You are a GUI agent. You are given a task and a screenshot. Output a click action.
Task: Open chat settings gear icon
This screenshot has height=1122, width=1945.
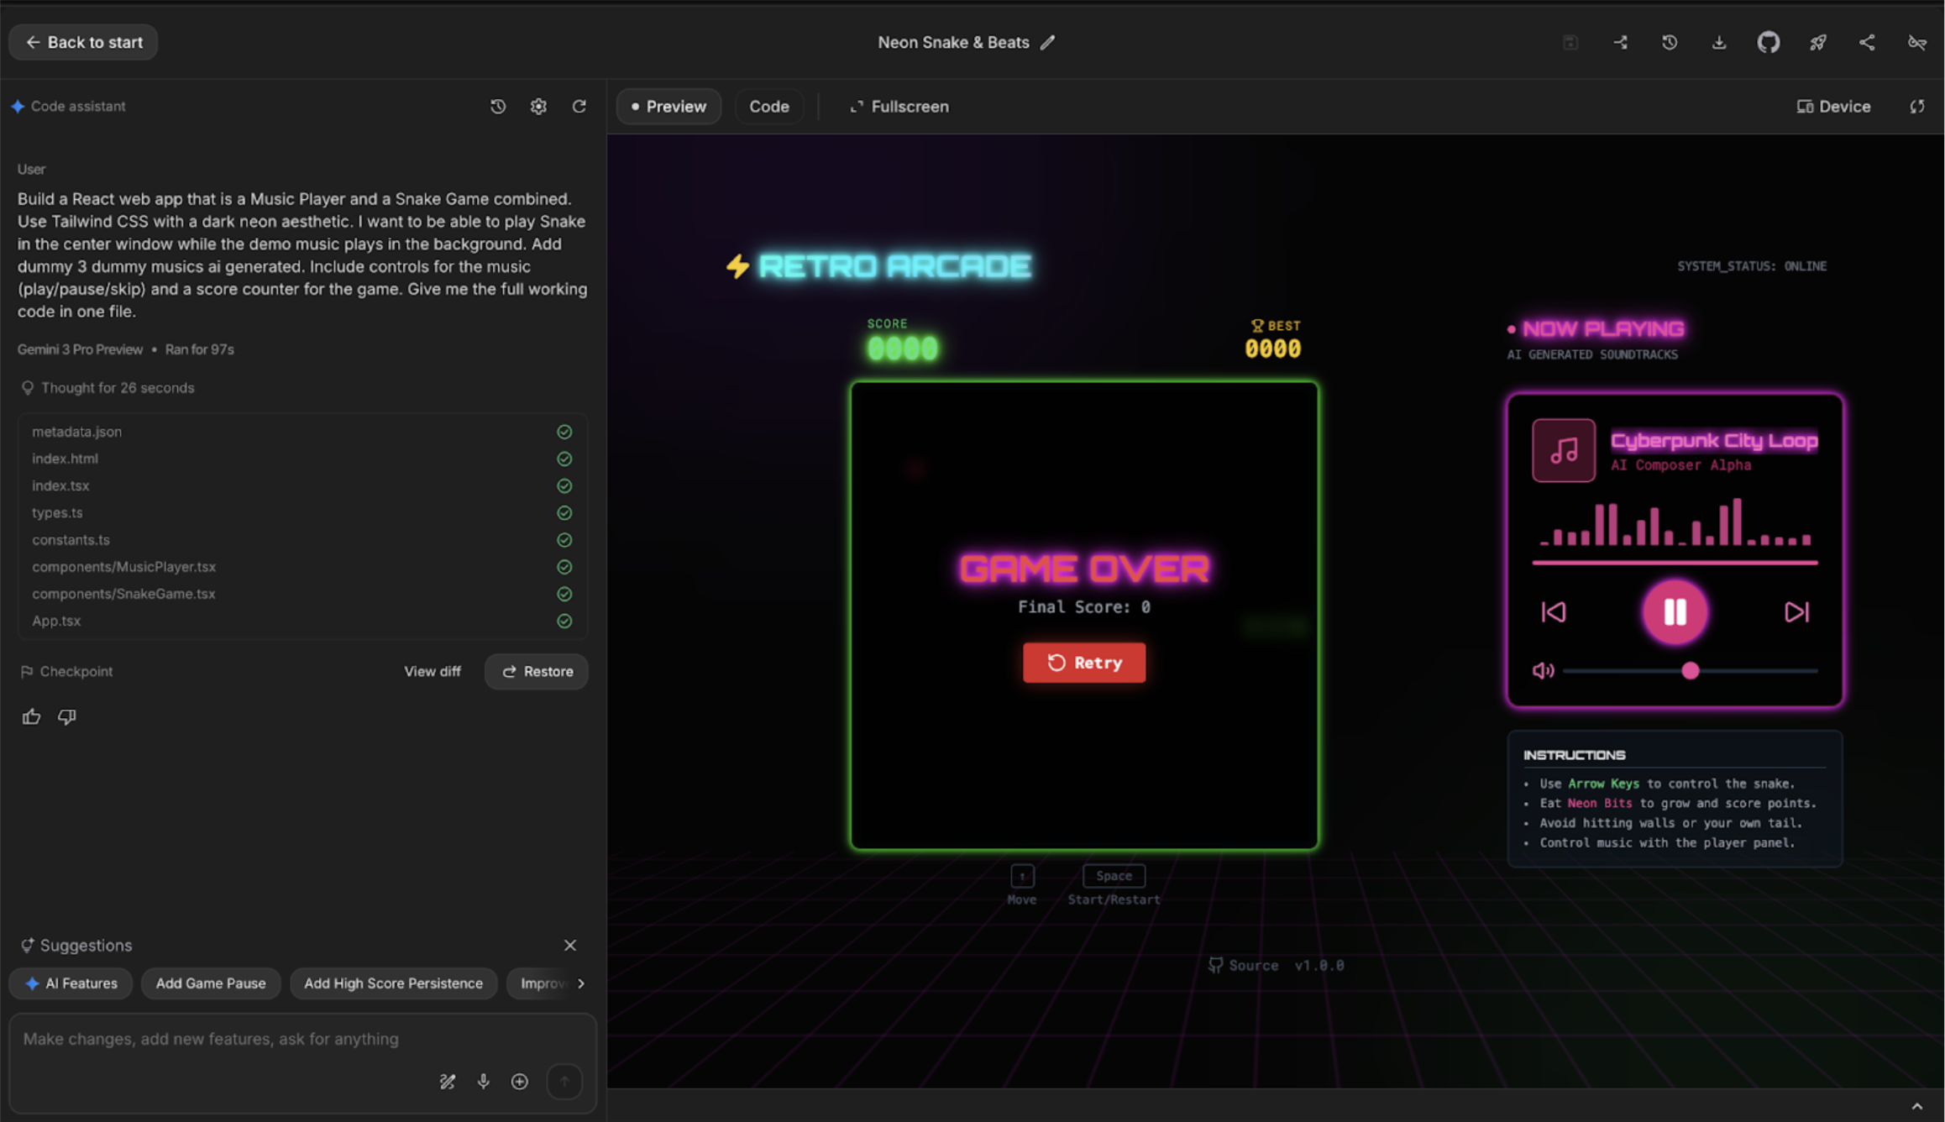(538, 107)
